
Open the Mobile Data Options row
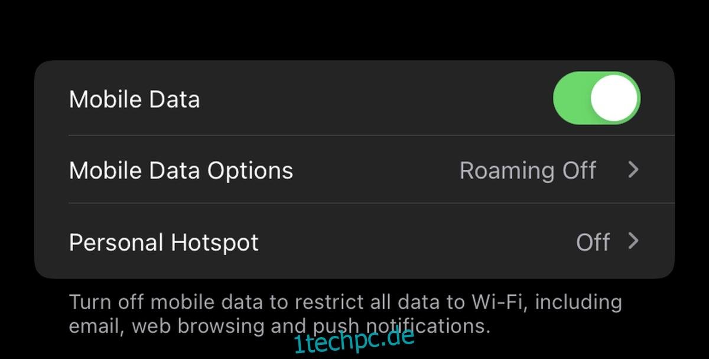[354, 170]
